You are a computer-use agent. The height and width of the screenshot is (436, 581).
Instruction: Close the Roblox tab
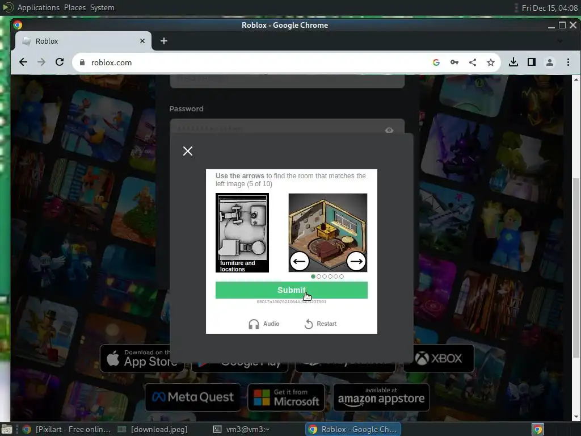point(142,41)
